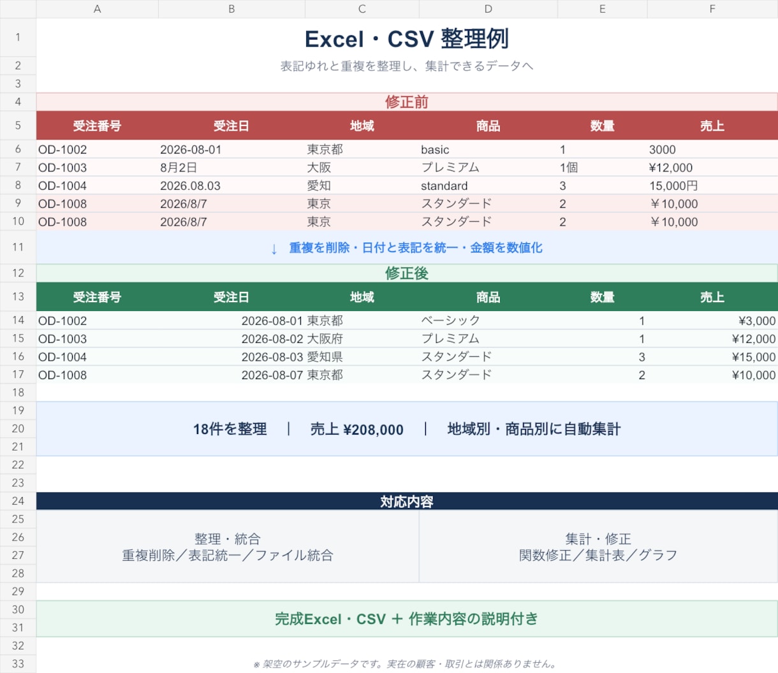
Task: Click '数量' in the red header row
Action: pyautogui.click(x=603, y=126)
